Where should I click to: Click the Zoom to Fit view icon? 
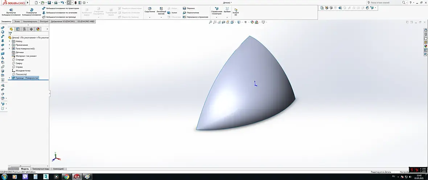pyautogui.click(x=210, y=22)
